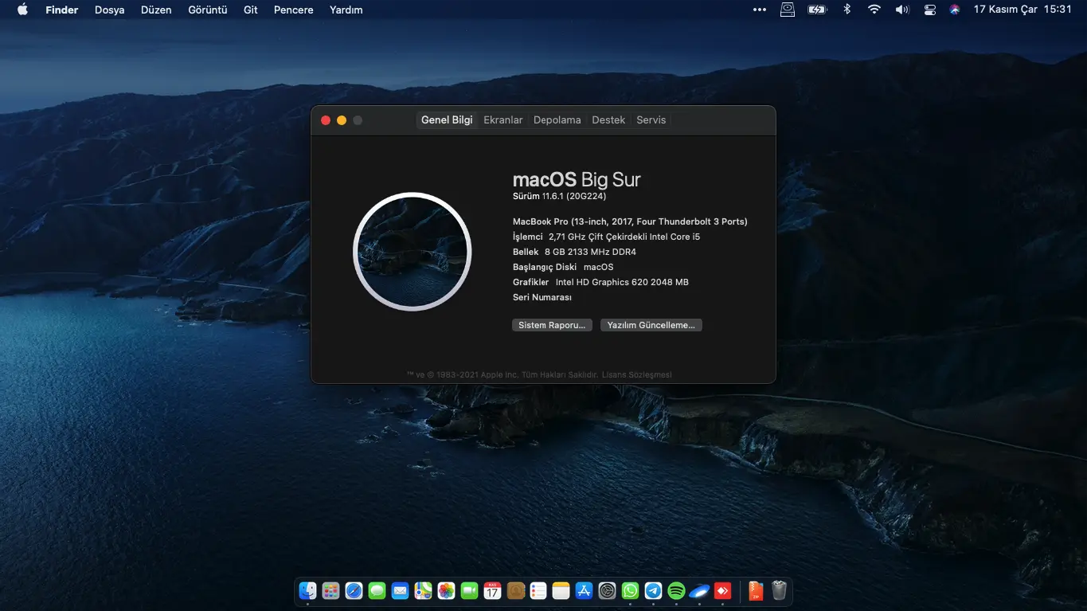Open Lisans Sözleşmesi link
This screenshot has height=611, width=1087.
(x=637, y=374)
